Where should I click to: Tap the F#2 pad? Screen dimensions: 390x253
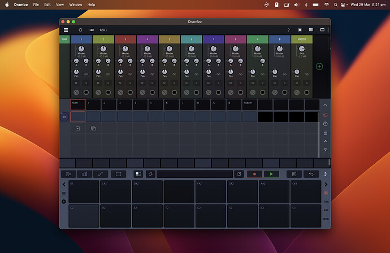[211, 191]
